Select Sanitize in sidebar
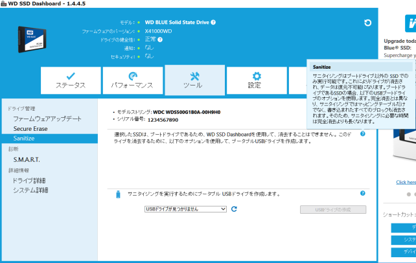This screenshot has width=416, height=263. (x=50, y=139)
